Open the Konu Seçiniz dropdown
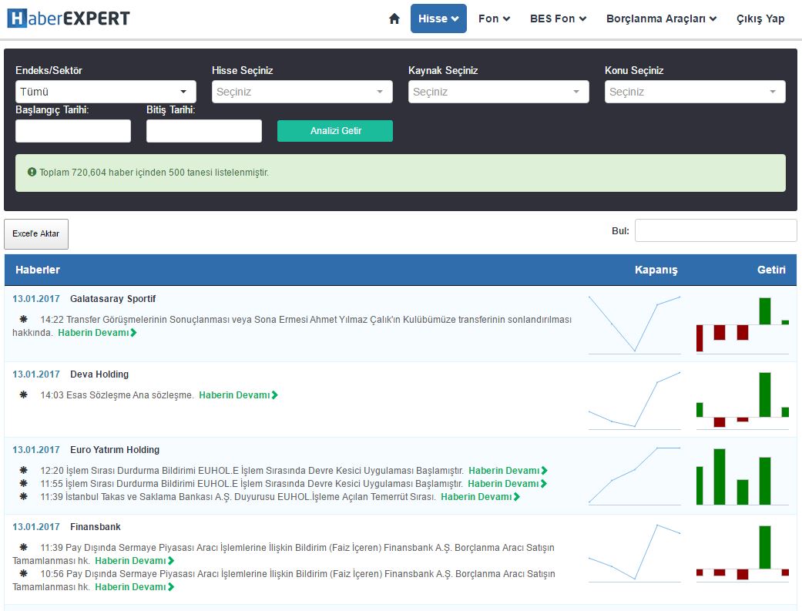This screenshot has width=802, height=611. click(x=695, y=92)
